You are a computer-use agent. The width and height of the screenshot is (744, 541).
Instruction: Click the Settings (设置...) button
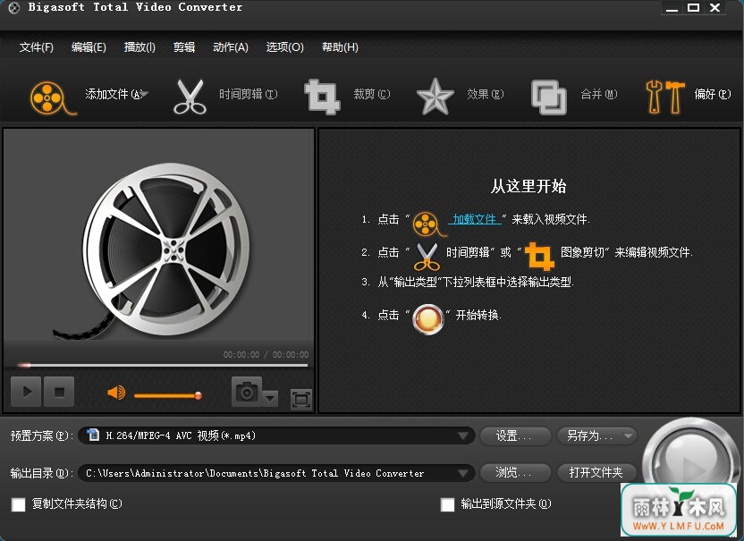(x=516, y=435)
